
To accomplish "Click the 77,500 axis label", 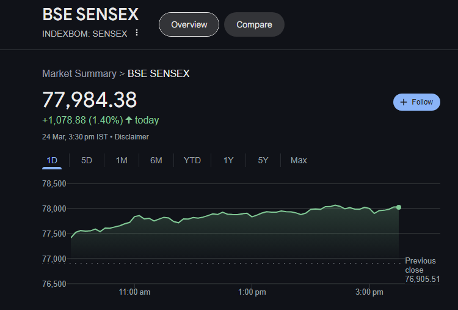I will 54,234.
